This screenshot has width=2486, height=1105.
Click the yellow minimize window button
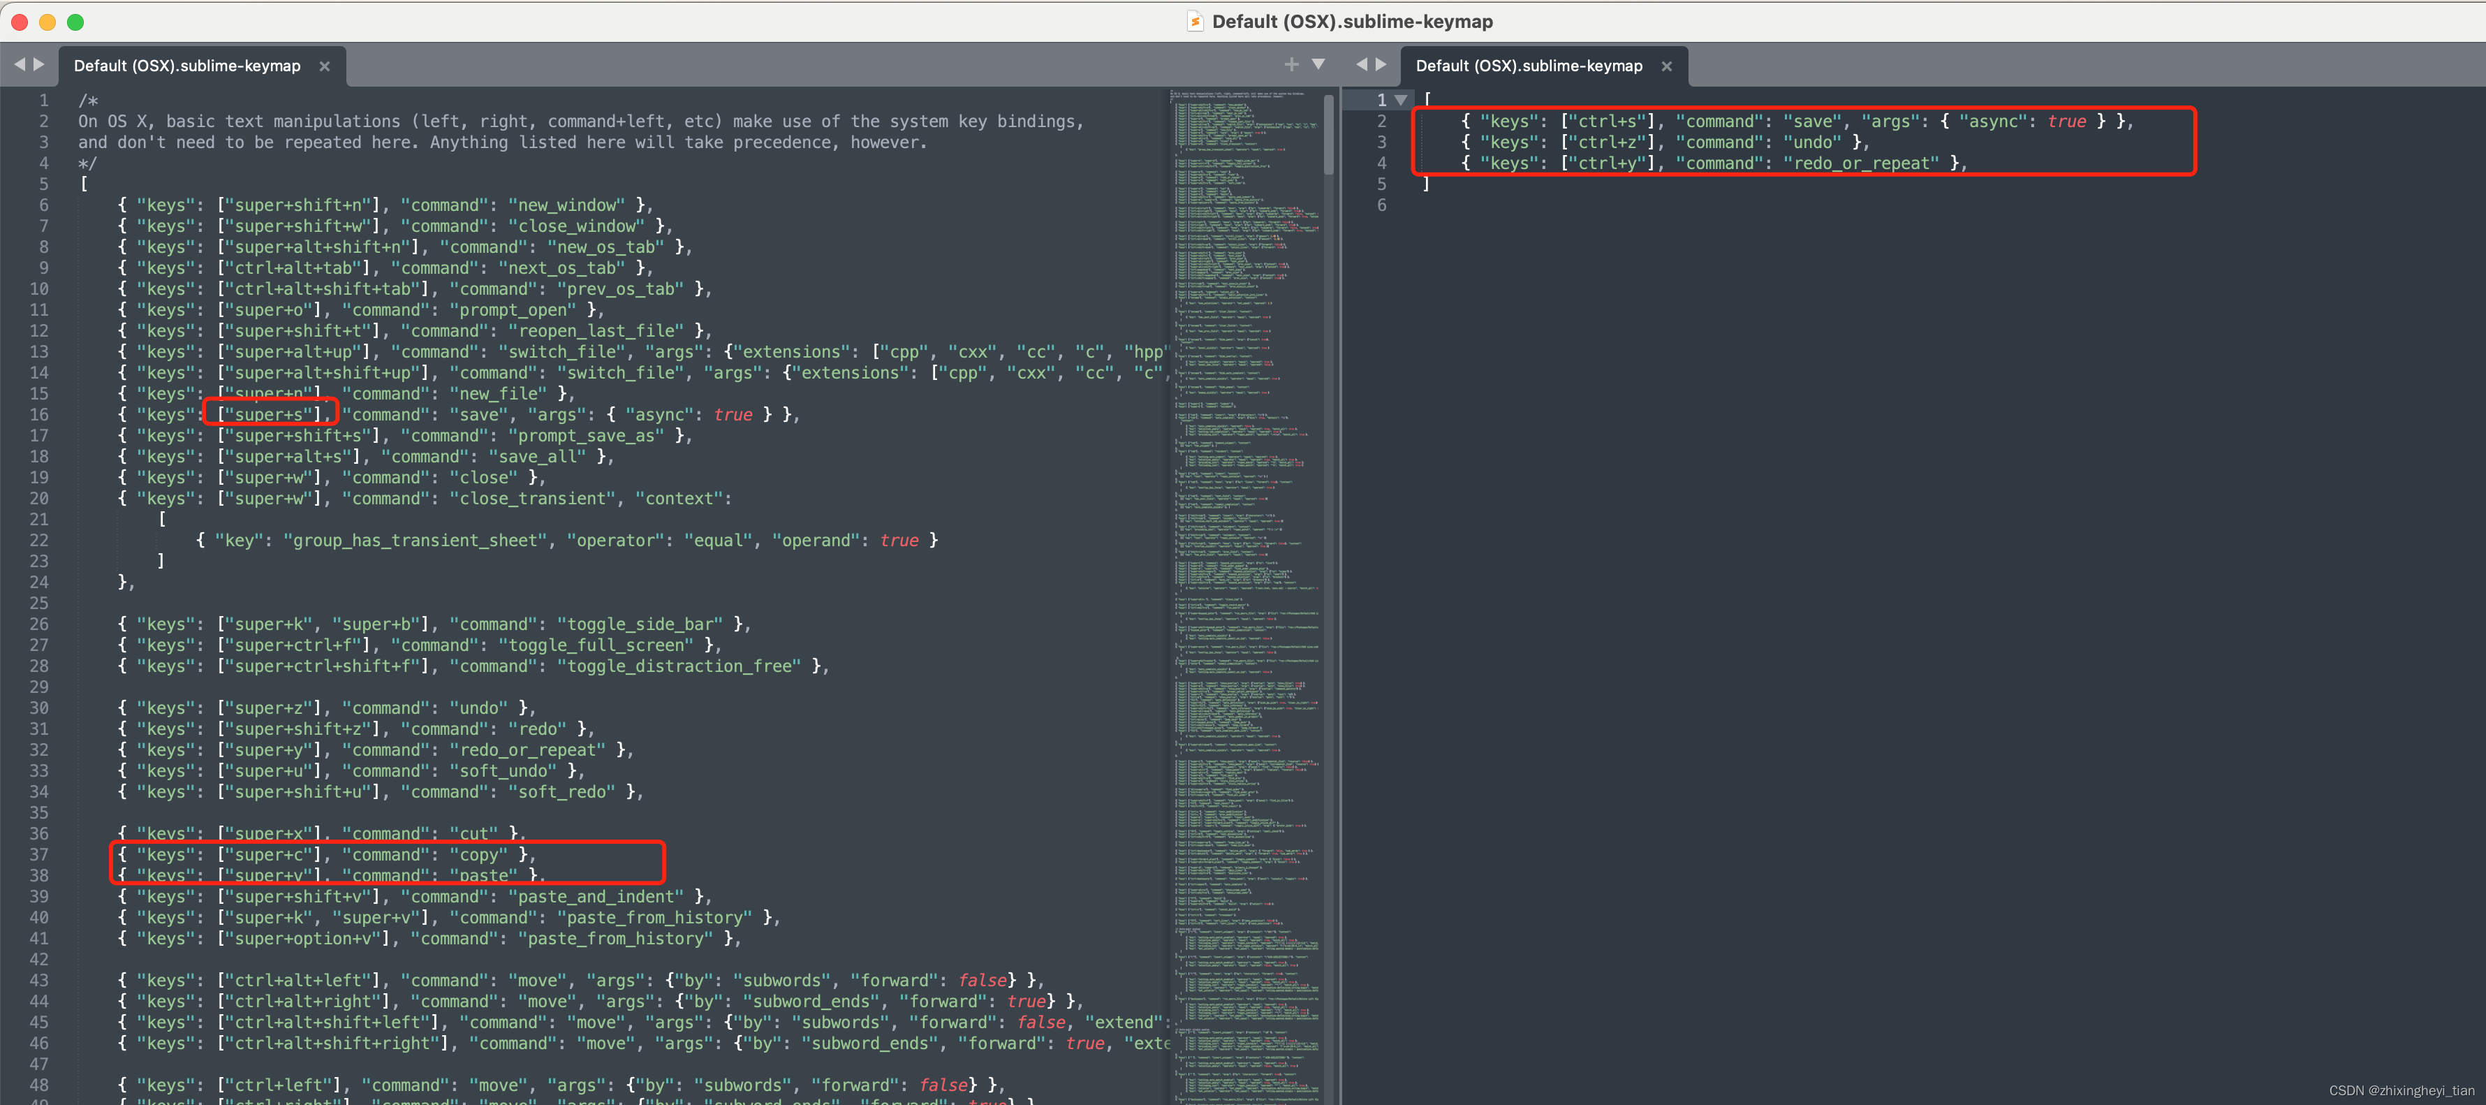pos(47,21)
